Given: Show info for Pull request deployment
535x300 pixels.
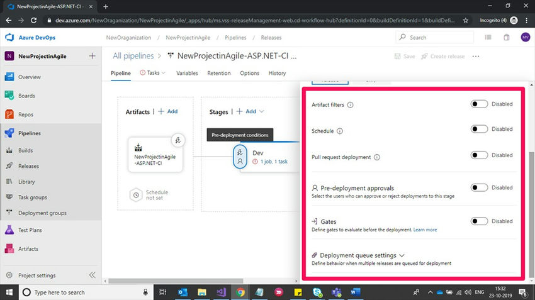Looking at the screenshot, I should [x=376, y=157].
